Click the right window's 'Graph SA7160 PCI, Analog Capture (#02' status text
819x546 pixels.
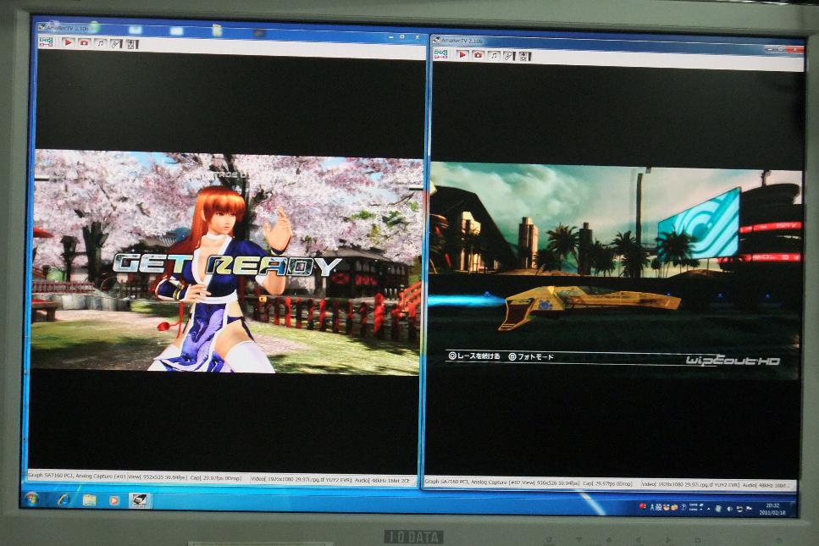point(473,483)
